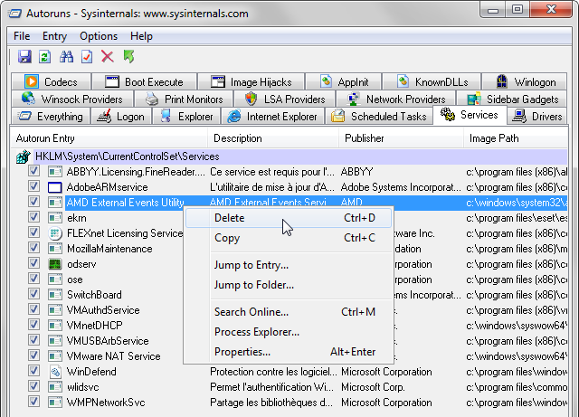Toggle the ekrn service checkbox

[34, 217]
